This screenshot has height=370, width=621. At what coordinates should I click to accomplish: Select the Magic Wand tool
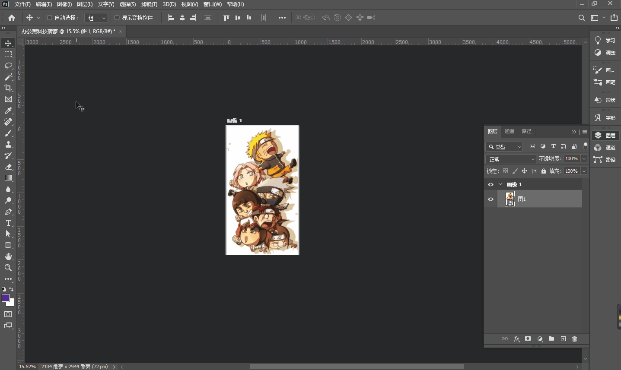point(8,77)
